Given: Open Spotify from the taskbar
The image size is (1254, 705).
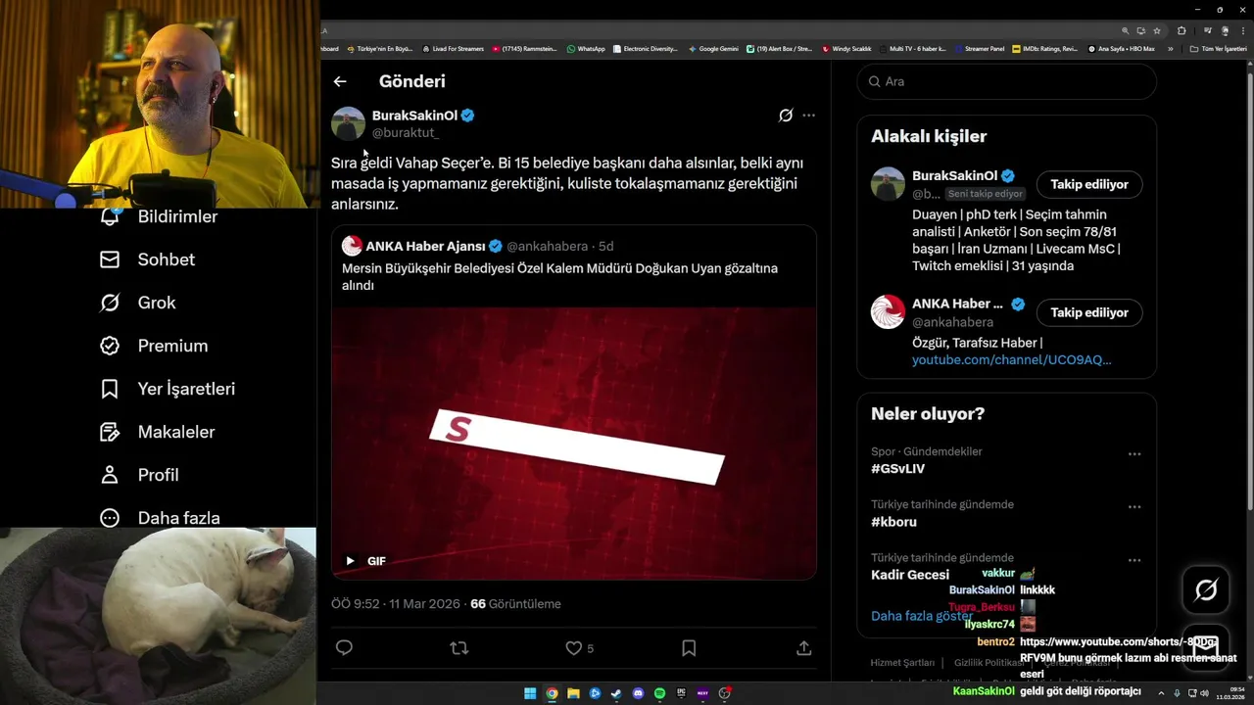Looking at the screenshot, I should (x=659, y=693).
